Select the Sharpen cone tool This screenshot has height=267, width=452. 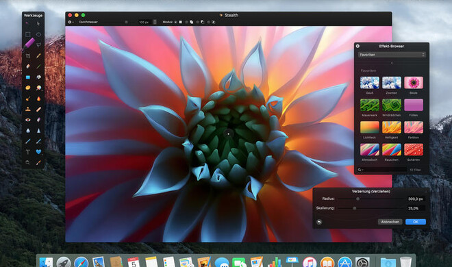[38, 131]
